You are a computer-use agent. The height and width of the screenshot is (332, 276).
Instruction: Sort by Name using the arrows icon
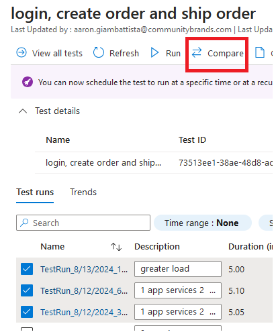pos(116,247)
